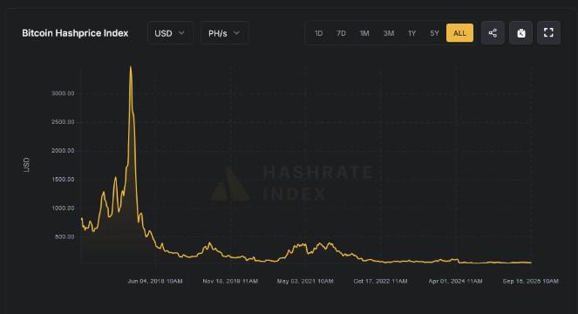Select the 1M time range
Screen dimensions: 578x314
364,33
